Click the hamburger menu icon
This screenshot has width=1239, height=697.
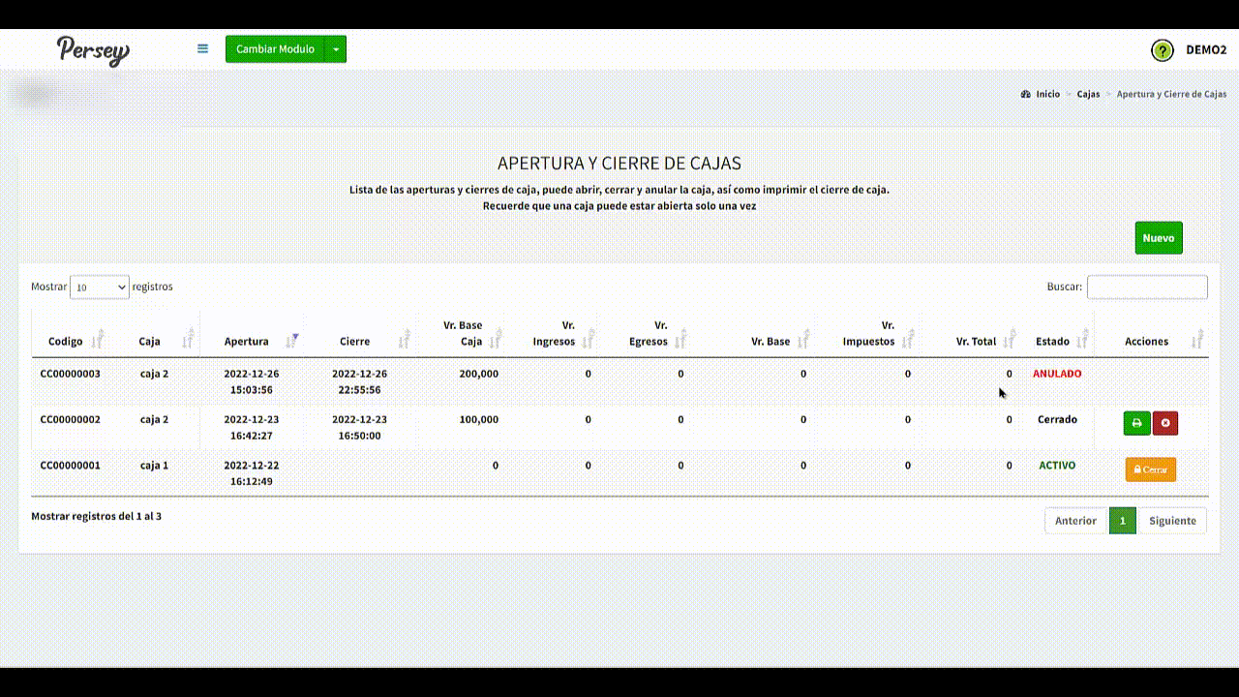(202, 48)
